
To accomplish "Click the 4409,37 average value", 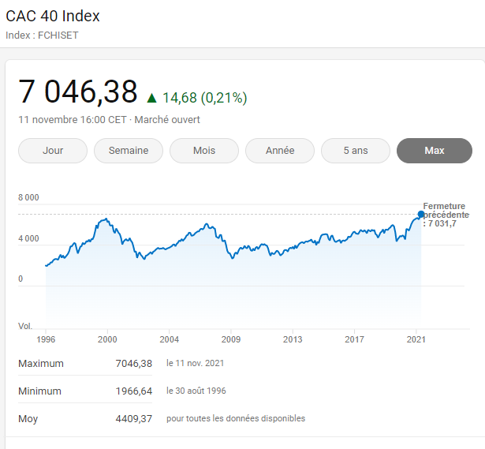I will (x=134, y=419).
